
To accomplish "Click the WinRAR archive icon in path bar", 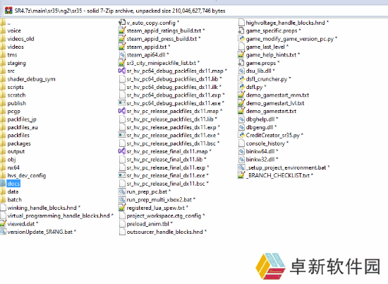I will (x=8, y=11).
